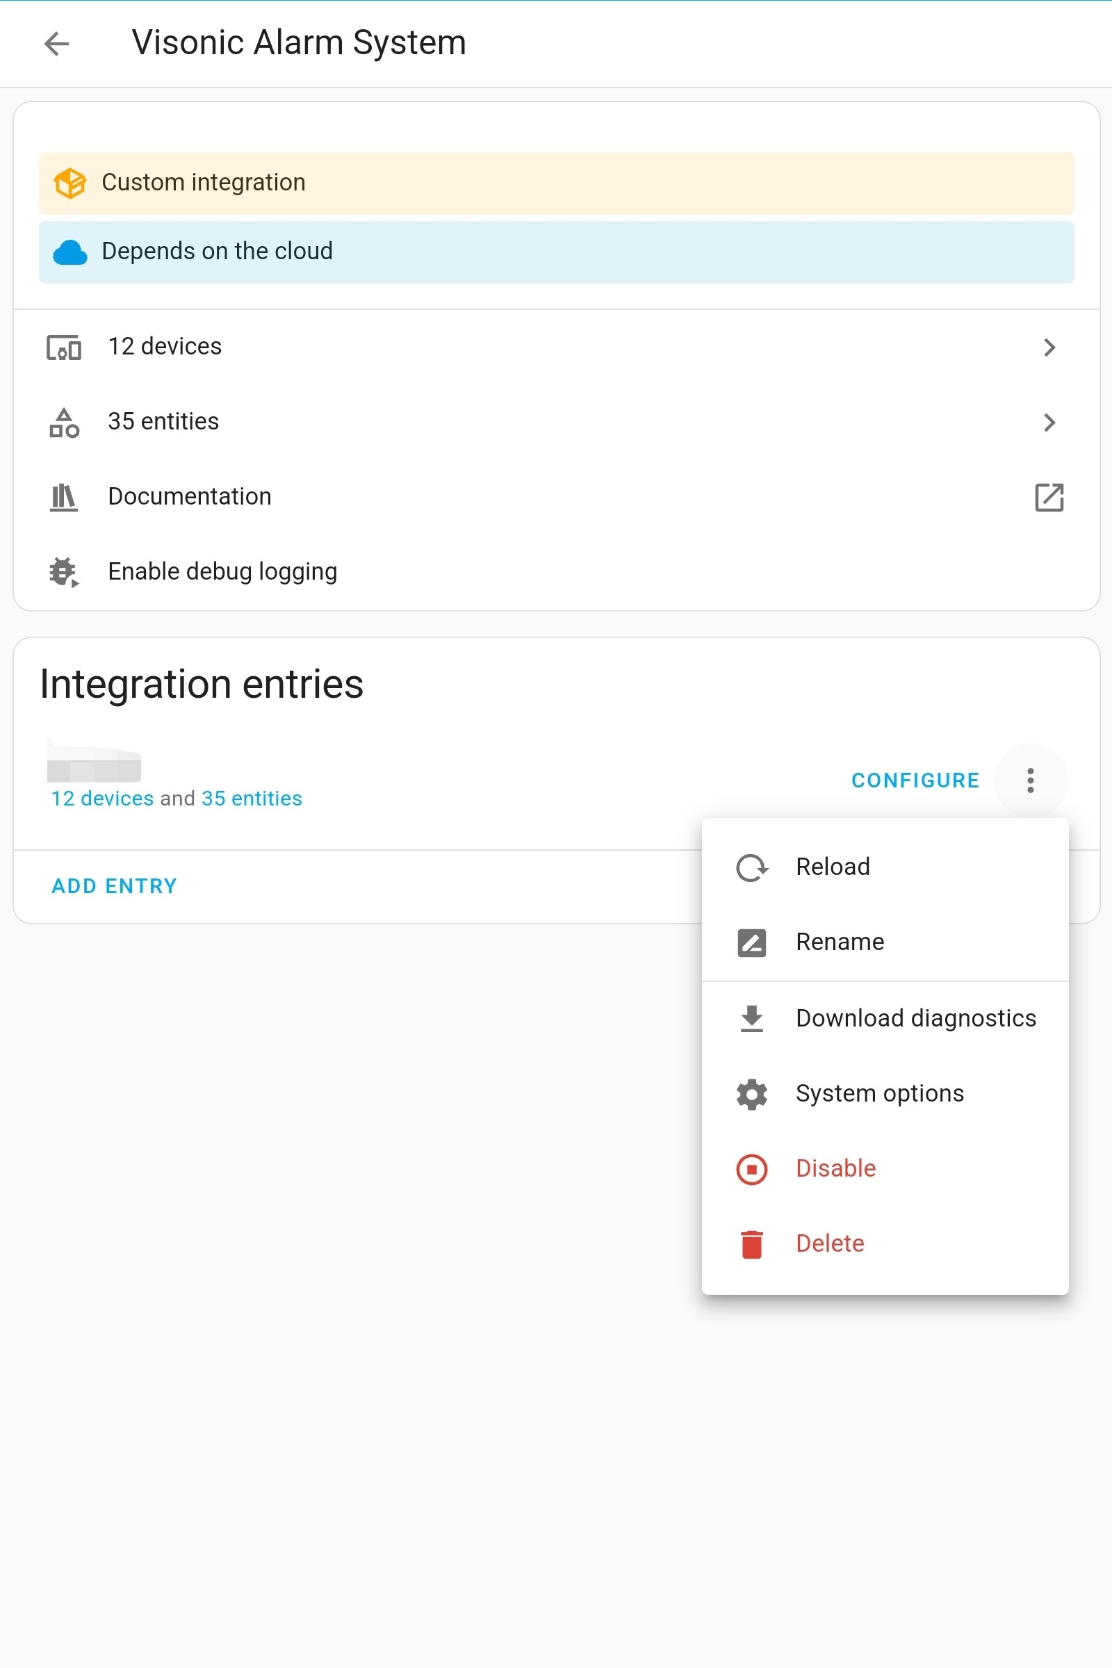Choose System options in the menu
The image size is (1112, 1668).
pos(879,1093)
